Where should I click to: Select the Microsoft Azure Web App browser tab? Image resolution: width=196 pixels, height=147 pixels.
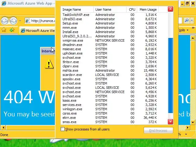pyautogui.click(x=37, y=31)
